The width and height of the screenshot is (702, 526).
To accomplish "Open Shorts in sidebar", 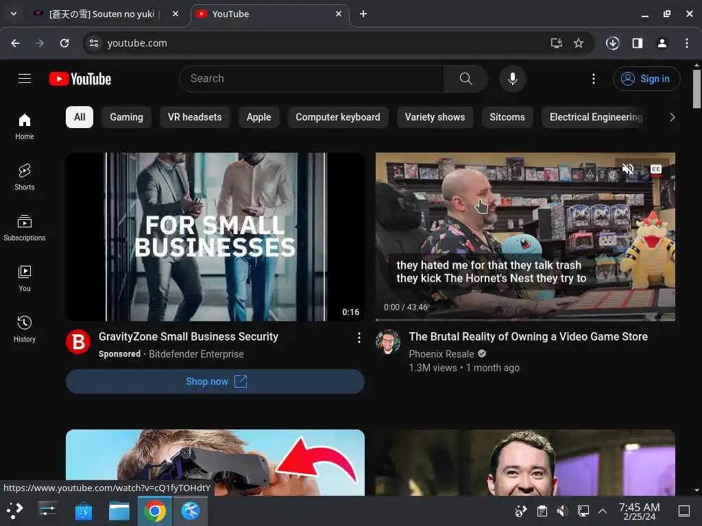I will coord(25,177).
